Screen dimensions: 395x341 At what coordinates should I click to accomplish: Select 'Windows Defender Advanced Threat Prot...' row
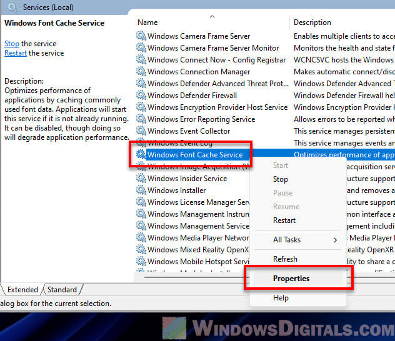pos(218,83)
